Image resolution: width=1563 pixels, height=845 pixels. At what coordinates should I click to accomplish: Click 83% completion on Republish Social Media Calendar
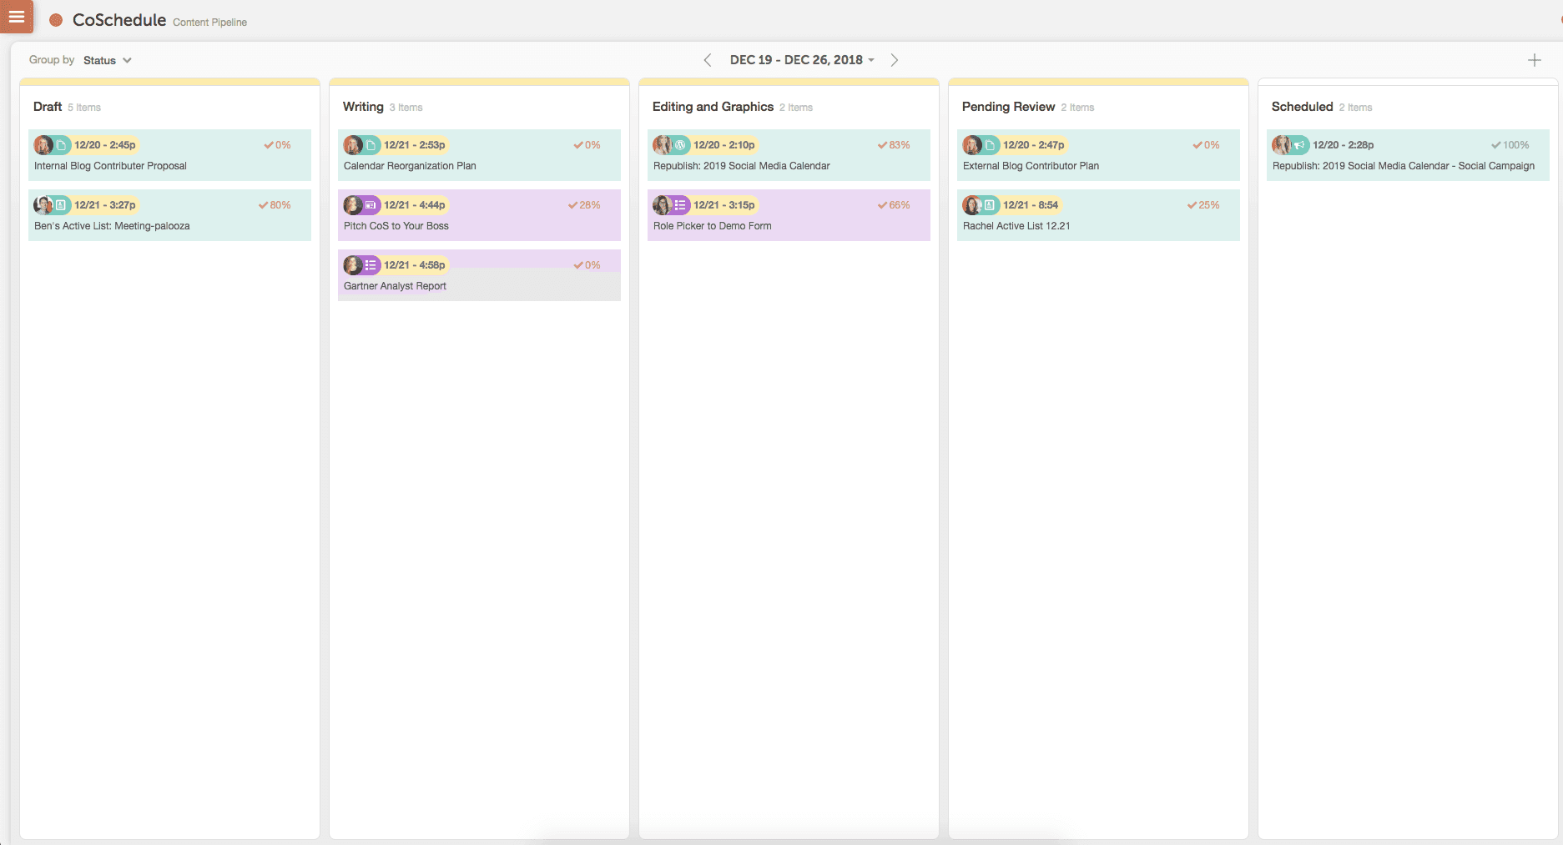point(894,145)
